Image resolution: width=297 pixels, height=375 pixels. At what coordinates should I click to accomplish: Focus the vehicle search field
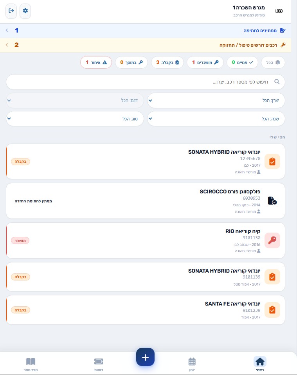145,82
